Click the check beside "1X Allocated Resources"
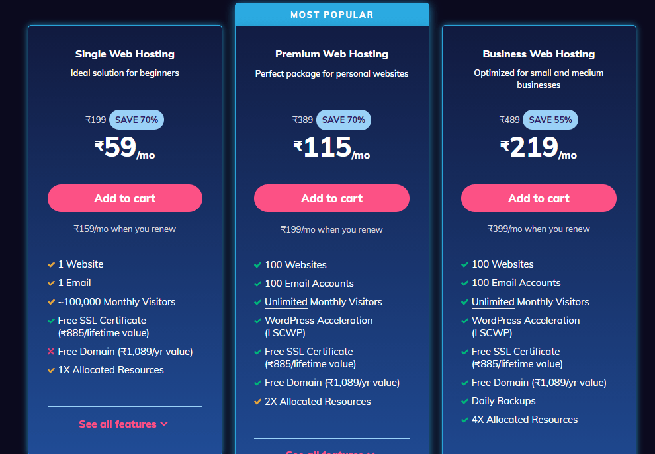 coord(51,370)
